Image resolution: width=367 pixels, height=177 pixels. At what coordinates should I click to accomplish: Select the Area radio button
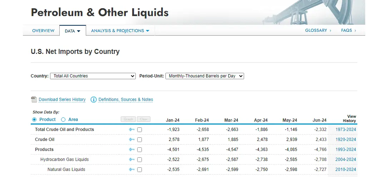coord(63,120)
